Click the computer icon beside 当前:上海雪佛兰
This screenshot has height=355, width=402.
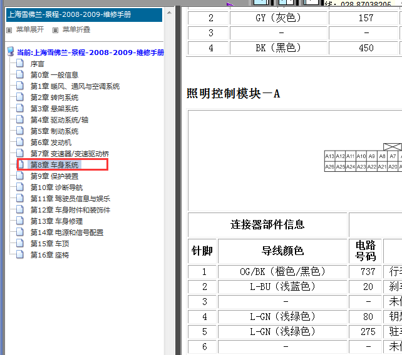pos(11,52)
